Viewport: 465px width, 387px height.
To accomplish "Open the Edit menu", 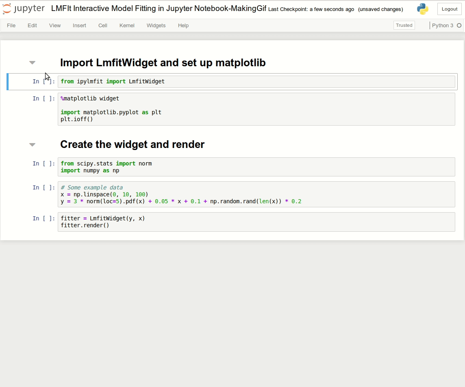I will click(x=33, y=26).
